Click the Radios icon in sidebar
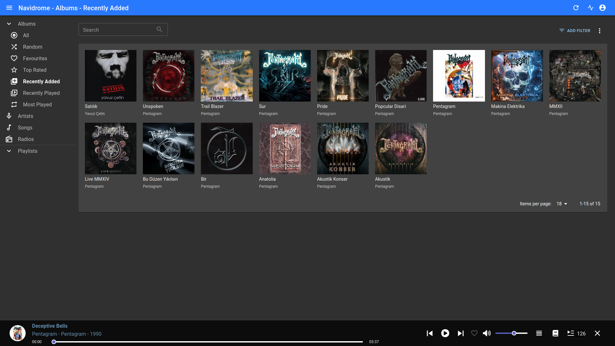This screenshot has height=346, width=615. point(9,139)
